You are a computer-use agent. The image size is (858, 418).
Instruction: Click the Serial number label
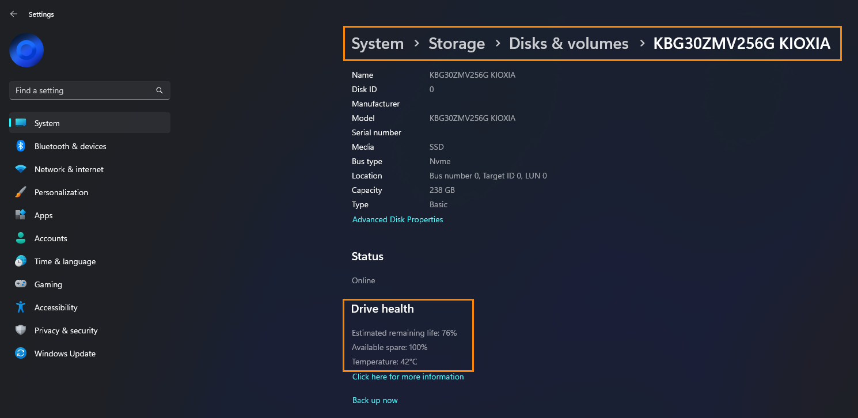pos(377,132)
